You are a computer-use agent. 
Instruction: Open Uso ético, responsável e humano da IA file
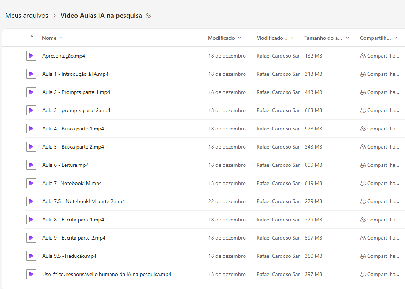[x=107, y=274]
